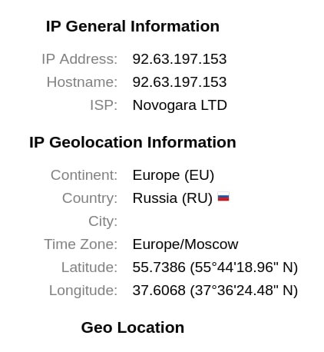Click the ISP label

pyautogui.click(x=104, y=105)
